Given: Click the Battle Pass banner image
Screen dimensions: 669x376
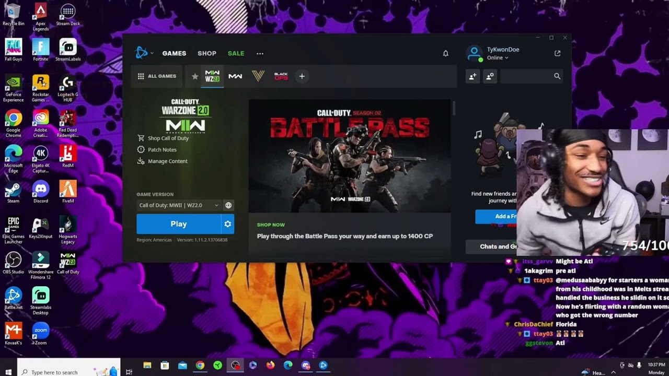Looking at the screenshot, I should (350, 156).
